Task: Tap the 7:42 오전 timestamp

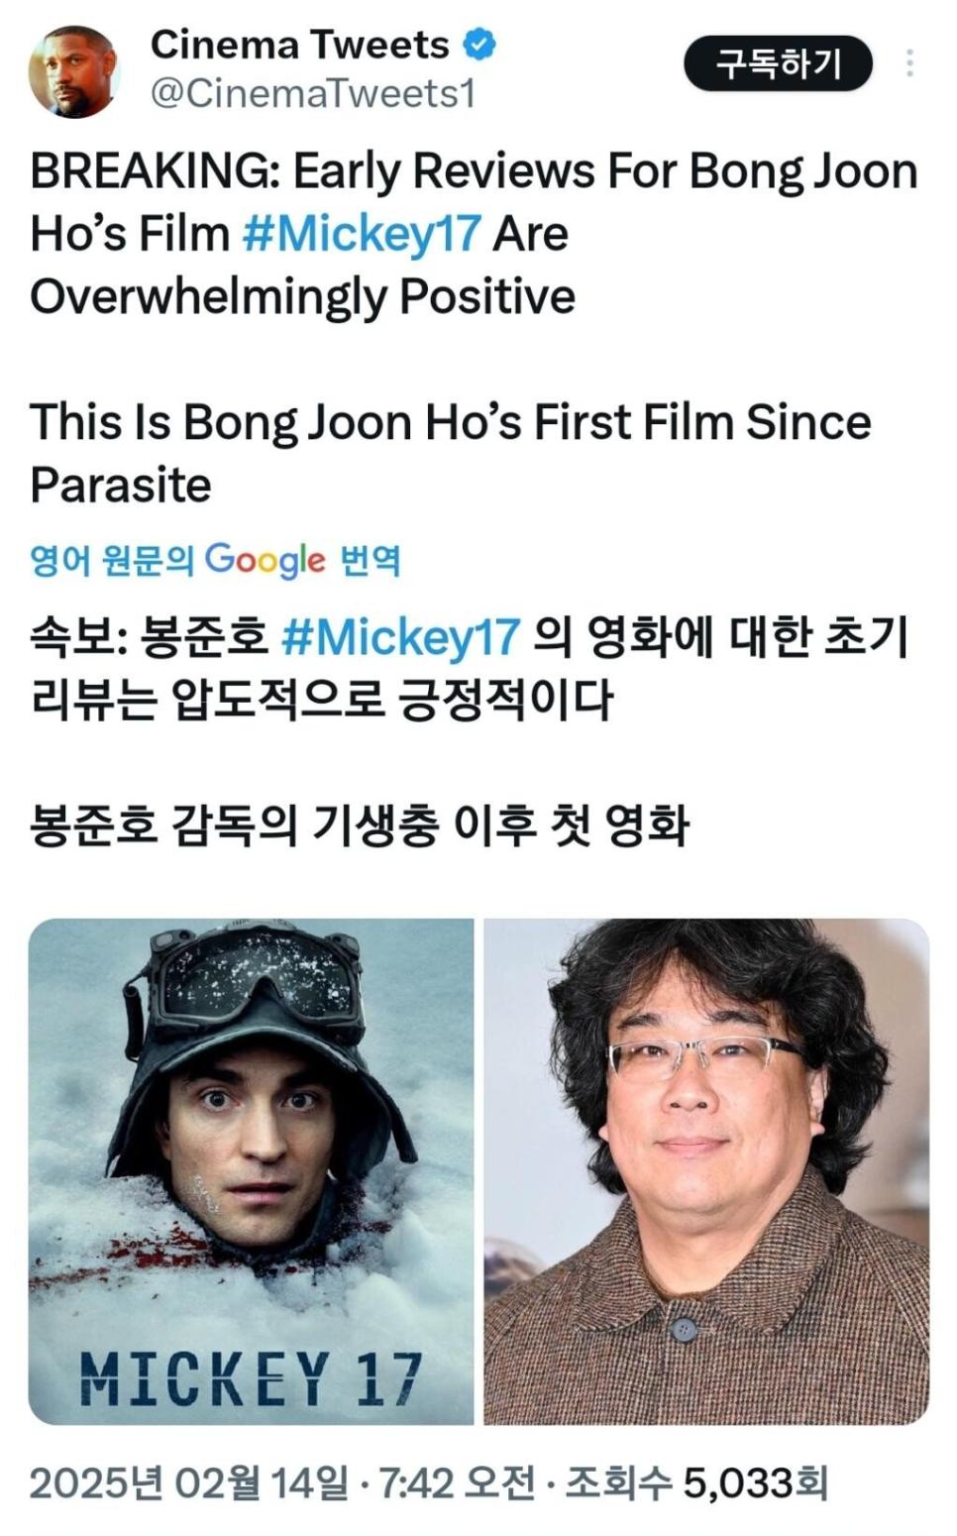Action: [x=457, y=1483]
